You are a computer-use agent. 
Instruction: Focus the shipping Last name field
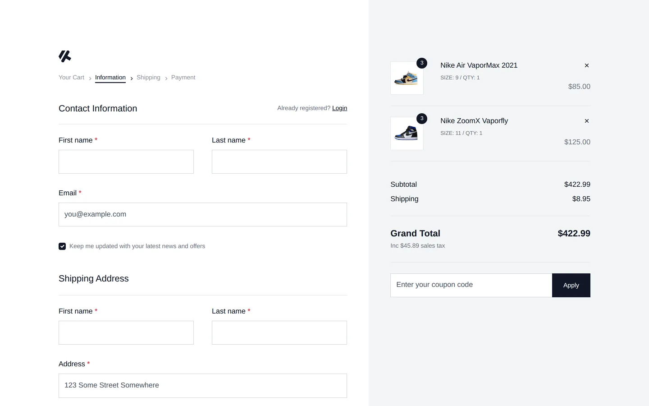point(279,332)
